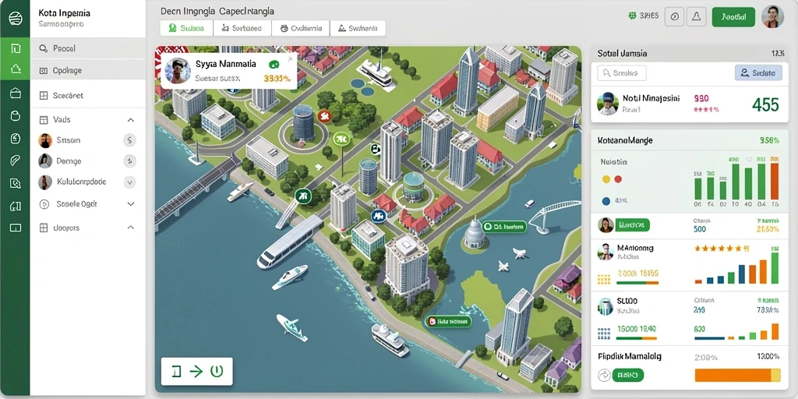Toggle the round badge beside Deonge

pos(130,161)
